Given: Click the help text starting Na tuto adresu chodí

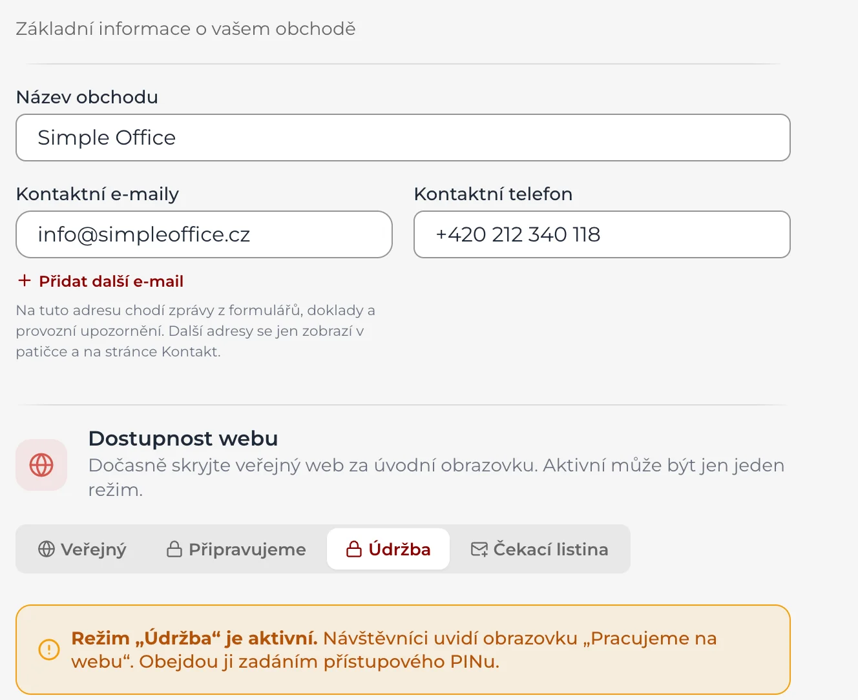Looking at the screenshot, I should click(196, 331).
